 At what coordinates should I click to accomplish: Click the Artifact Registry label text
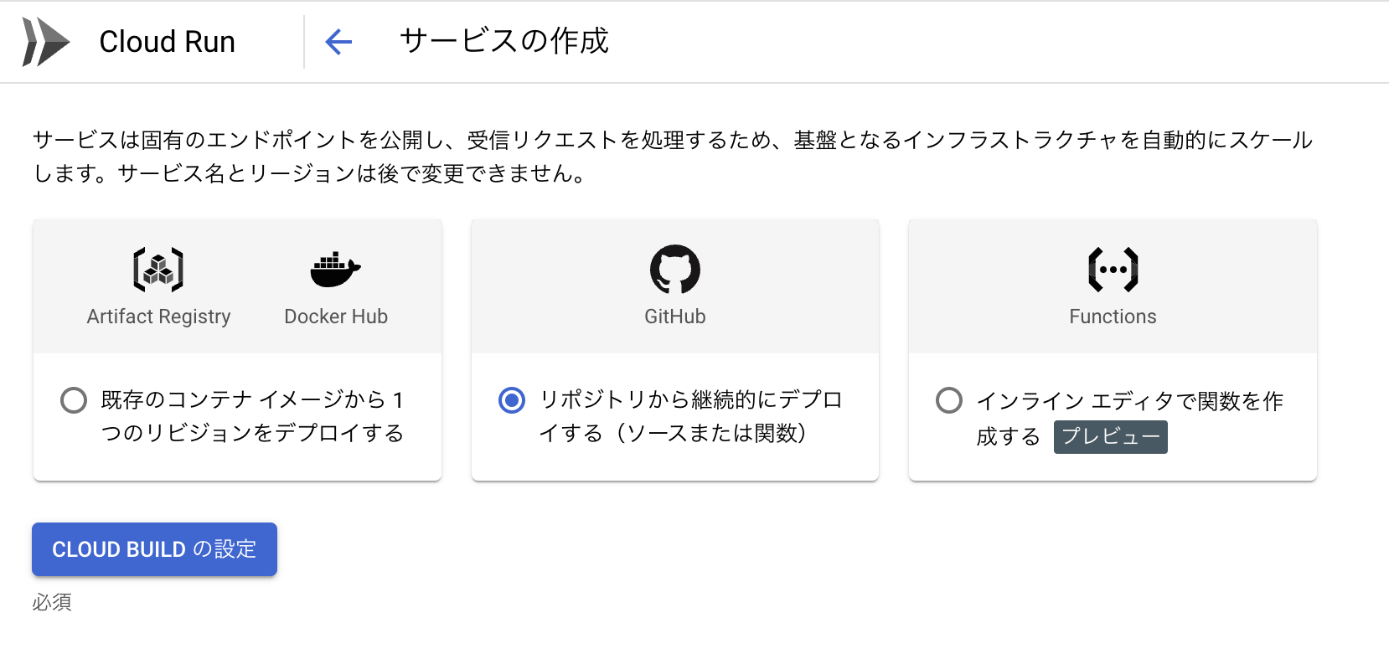coord(158,317)
